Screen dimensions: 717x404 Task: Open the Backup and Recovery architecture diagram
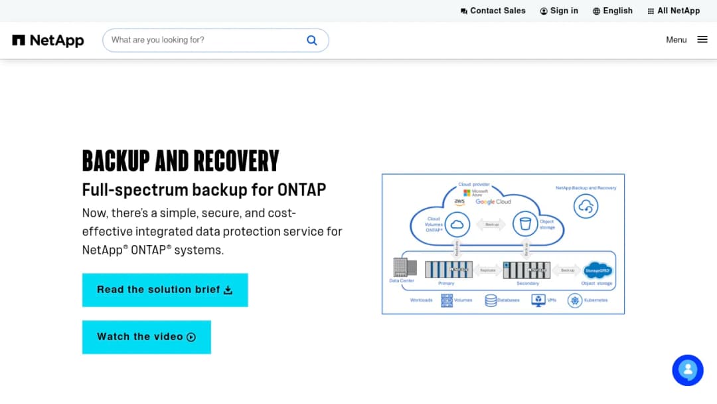point(503,244)
